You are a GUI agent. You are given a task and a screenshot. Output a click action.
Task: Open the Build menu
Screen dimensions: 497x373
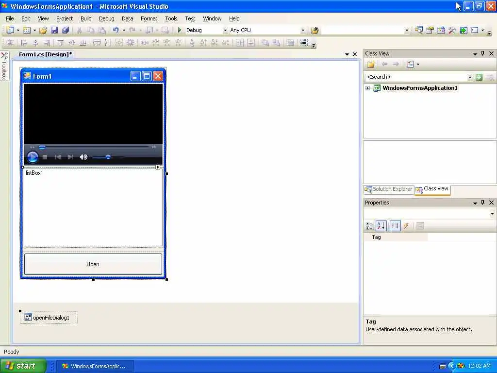click(86, 19)
